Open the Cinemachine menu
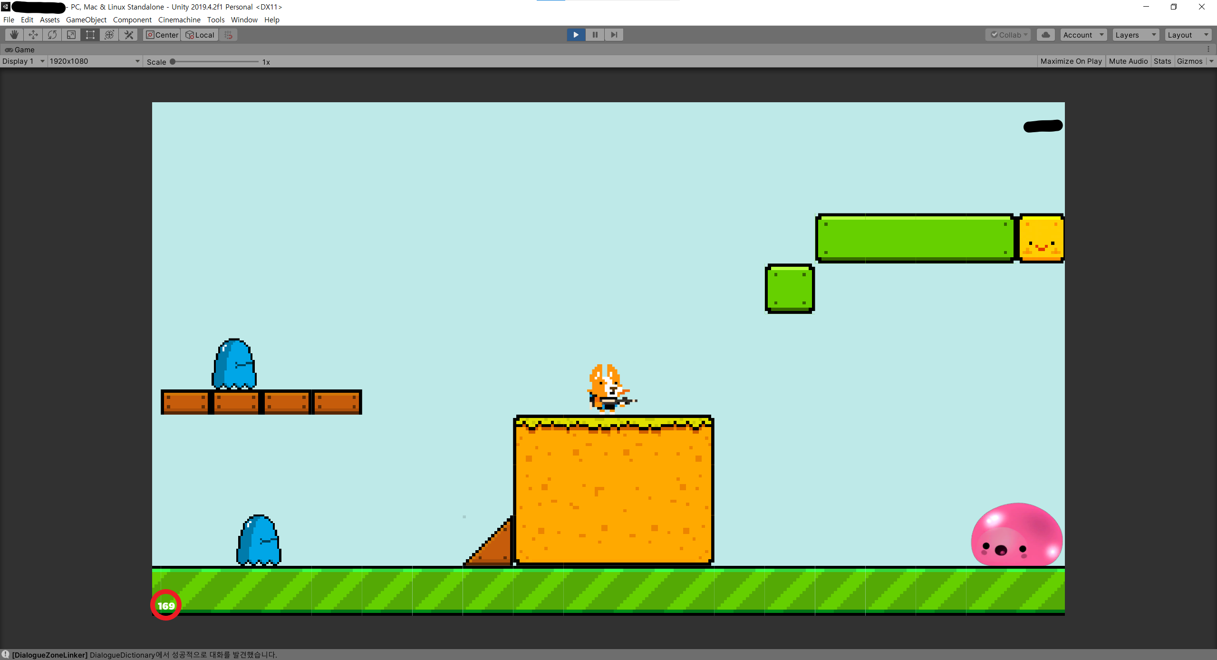Screen dimensions: 1217x660 [x=179, y=19]
